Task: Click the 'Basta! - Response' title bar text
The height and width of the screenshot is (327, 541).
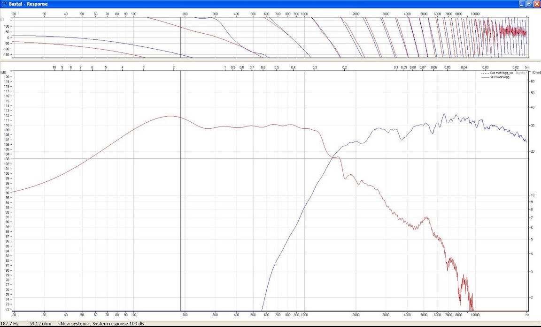Action: 28,4
